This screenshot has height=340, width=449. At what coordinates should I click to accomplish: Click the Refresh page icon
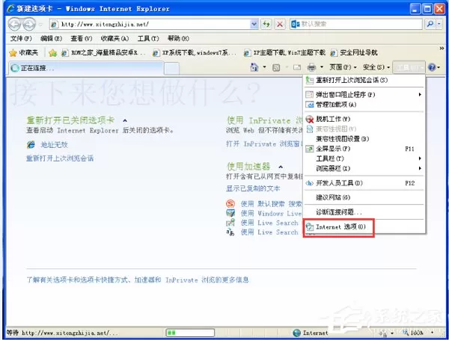266,25
